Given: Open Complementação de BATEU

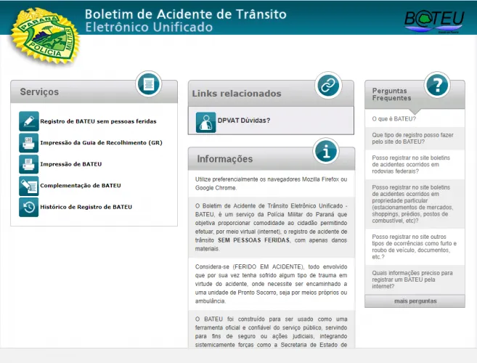Looking at the screenshot, I should 81,186.
